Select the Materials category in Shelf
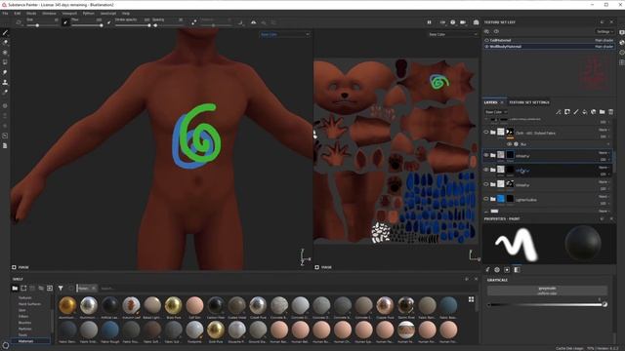Screen dimensions: 625x351 coord(26,341)
